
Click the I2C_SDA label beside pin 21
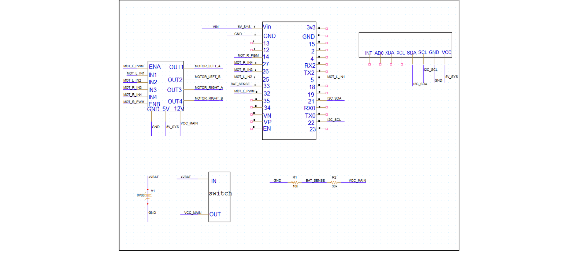(334, 98)
